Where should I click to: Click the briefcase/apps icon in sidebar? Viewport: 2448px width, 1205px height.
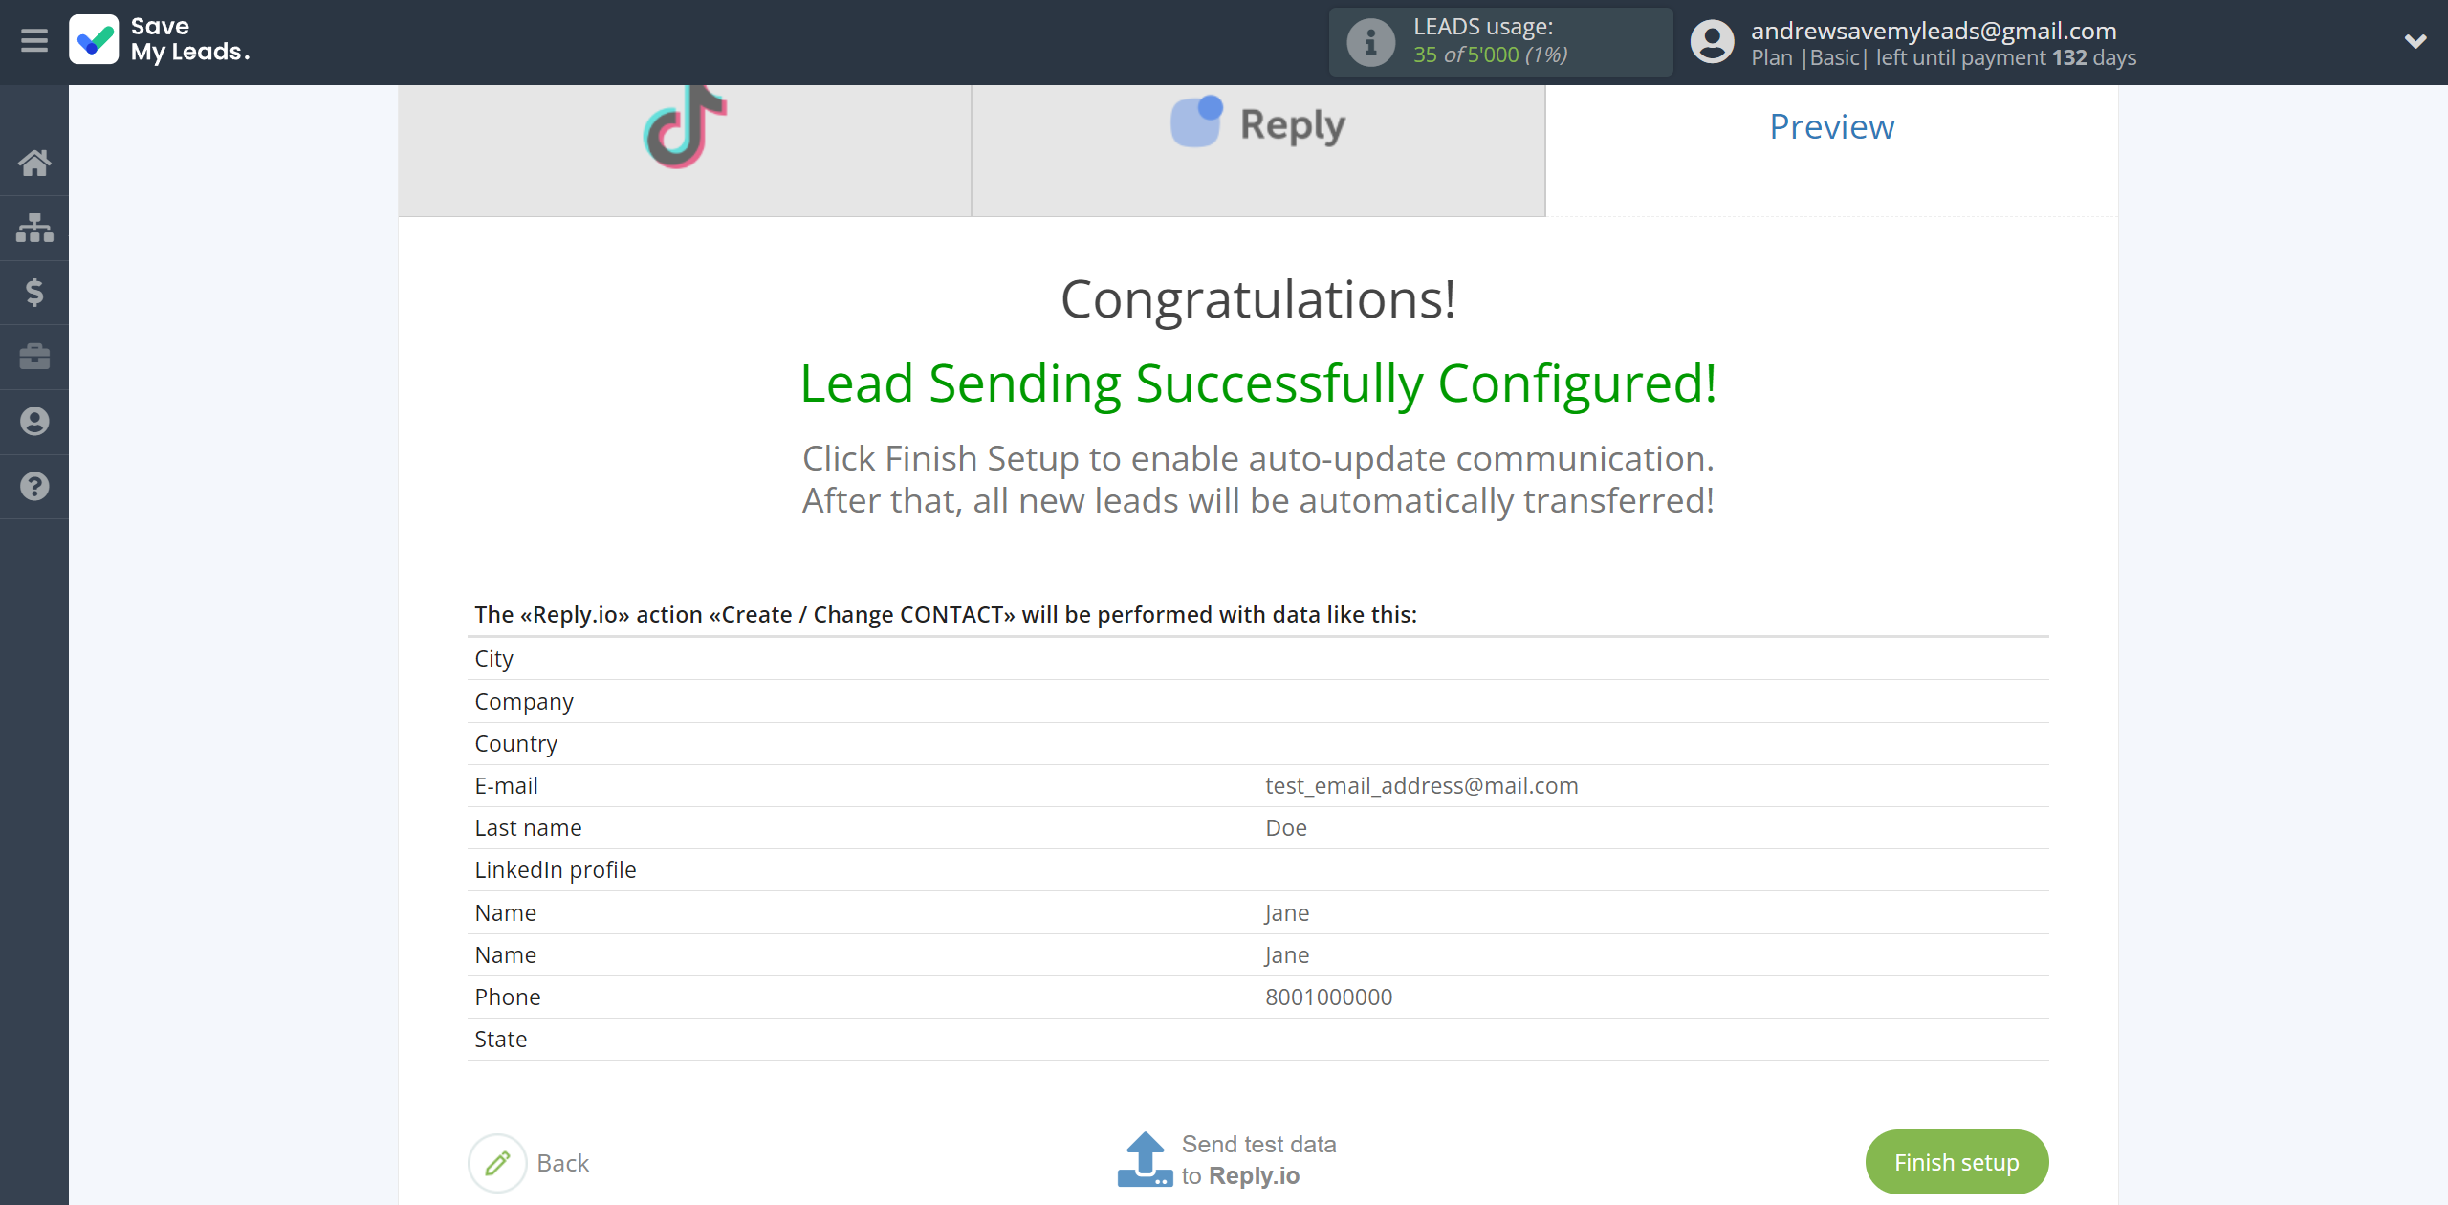(x=34, y=356)
